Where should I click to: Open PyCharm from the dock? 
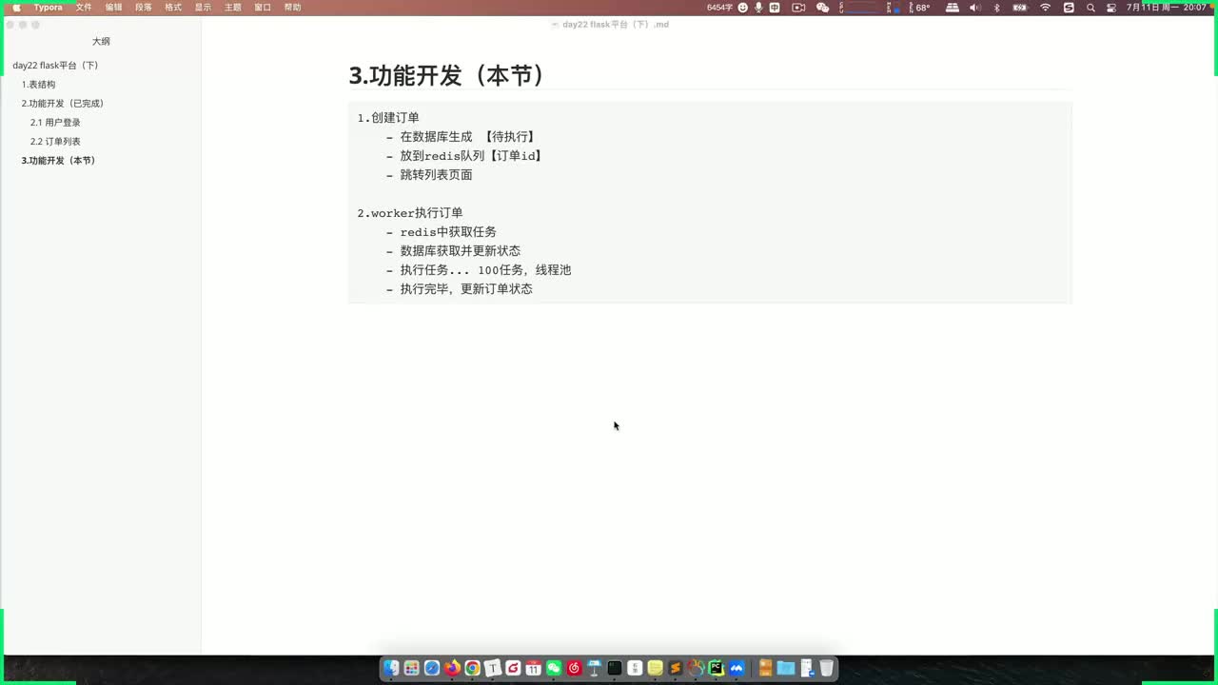click(x=716, y=669)
